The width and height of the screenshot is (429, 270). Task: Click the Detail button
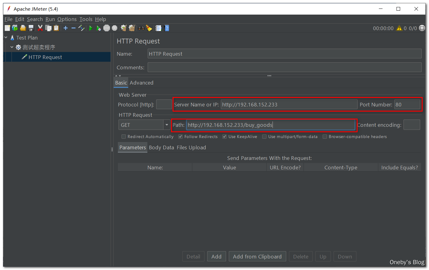[x=193, y=257]
